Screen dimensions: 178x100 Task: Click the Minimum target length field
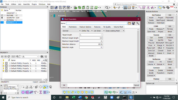click(x=91, y=38)
